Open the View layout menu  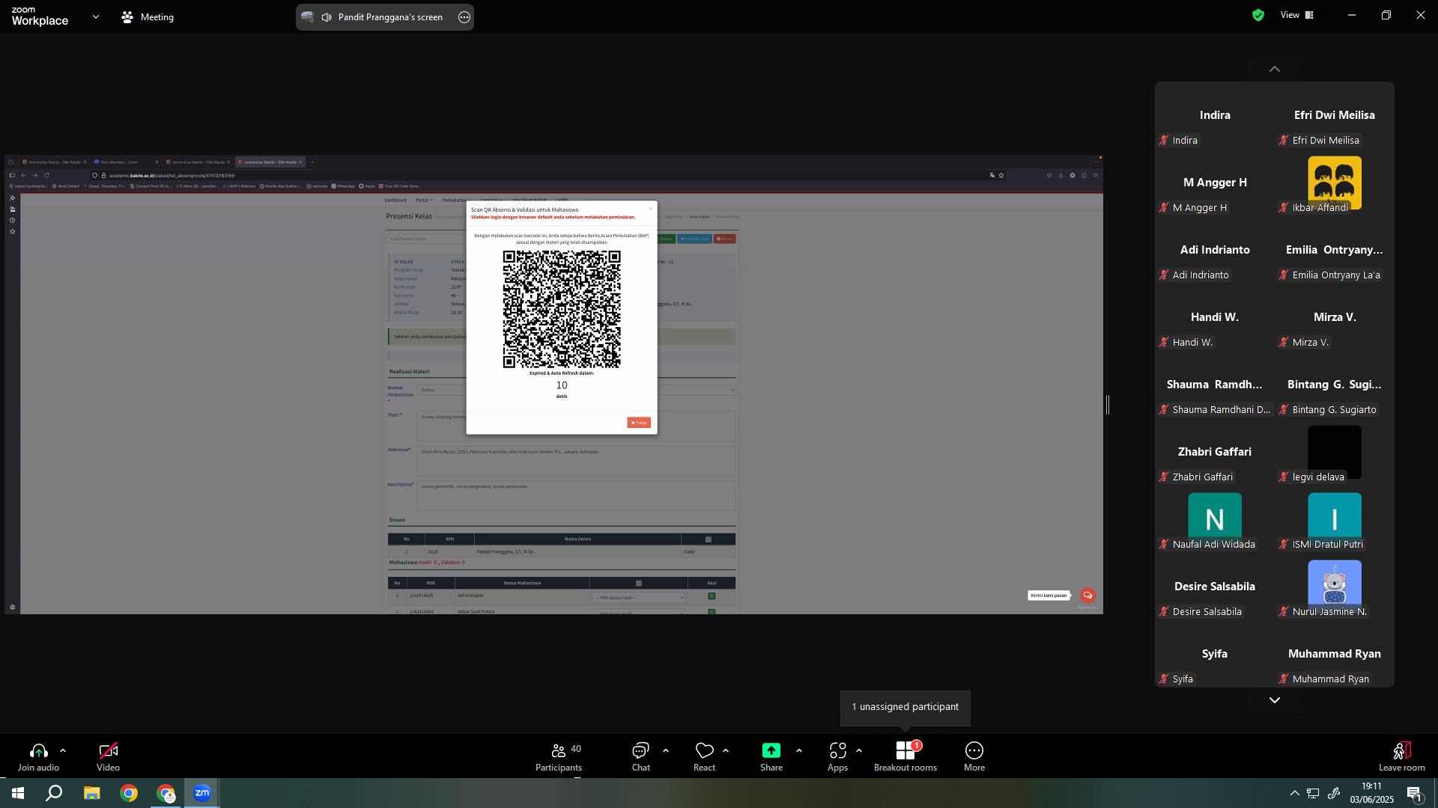coord(1297,15)
